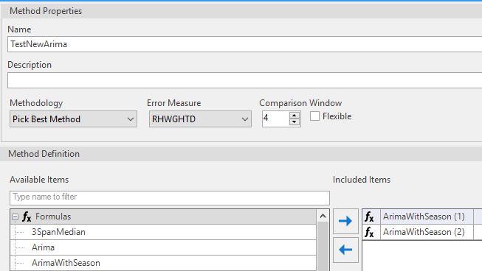Click the fx icon beside ArimaWithSeason (1)
Image resolution: width=482 pixels, height=271 pixels.
point(370,217)
